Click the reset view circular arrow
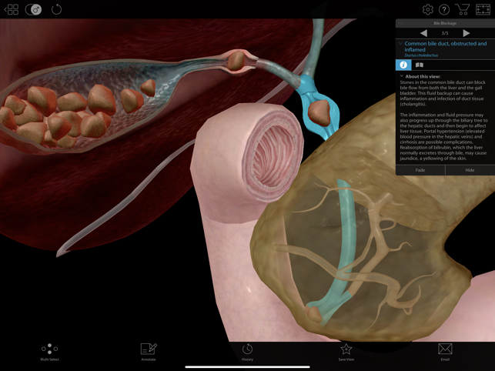 tap(56, 9)
